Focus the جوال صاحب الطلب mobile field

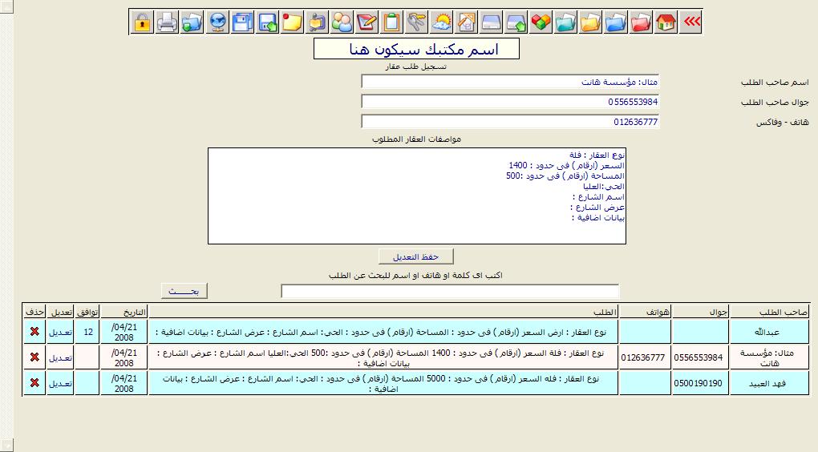pos(510,102)
